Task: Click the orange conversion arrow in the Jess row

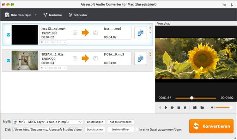Action: coord(85,33)
